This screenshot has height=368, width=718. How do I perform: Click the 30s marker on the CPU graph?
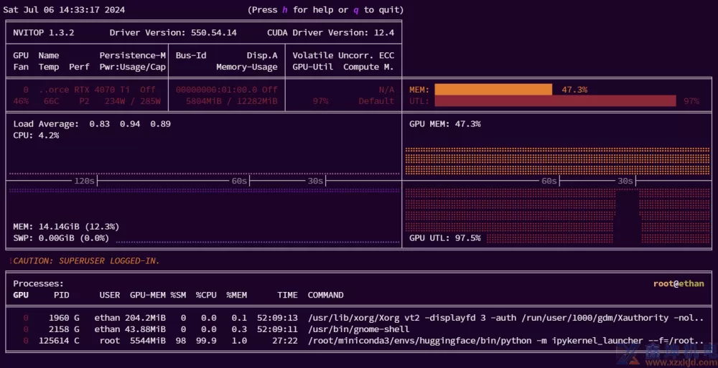click(x=315, y=181)
